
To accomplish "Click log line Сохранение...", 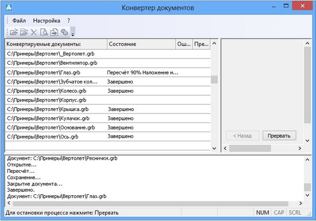I will coord(24,177).
